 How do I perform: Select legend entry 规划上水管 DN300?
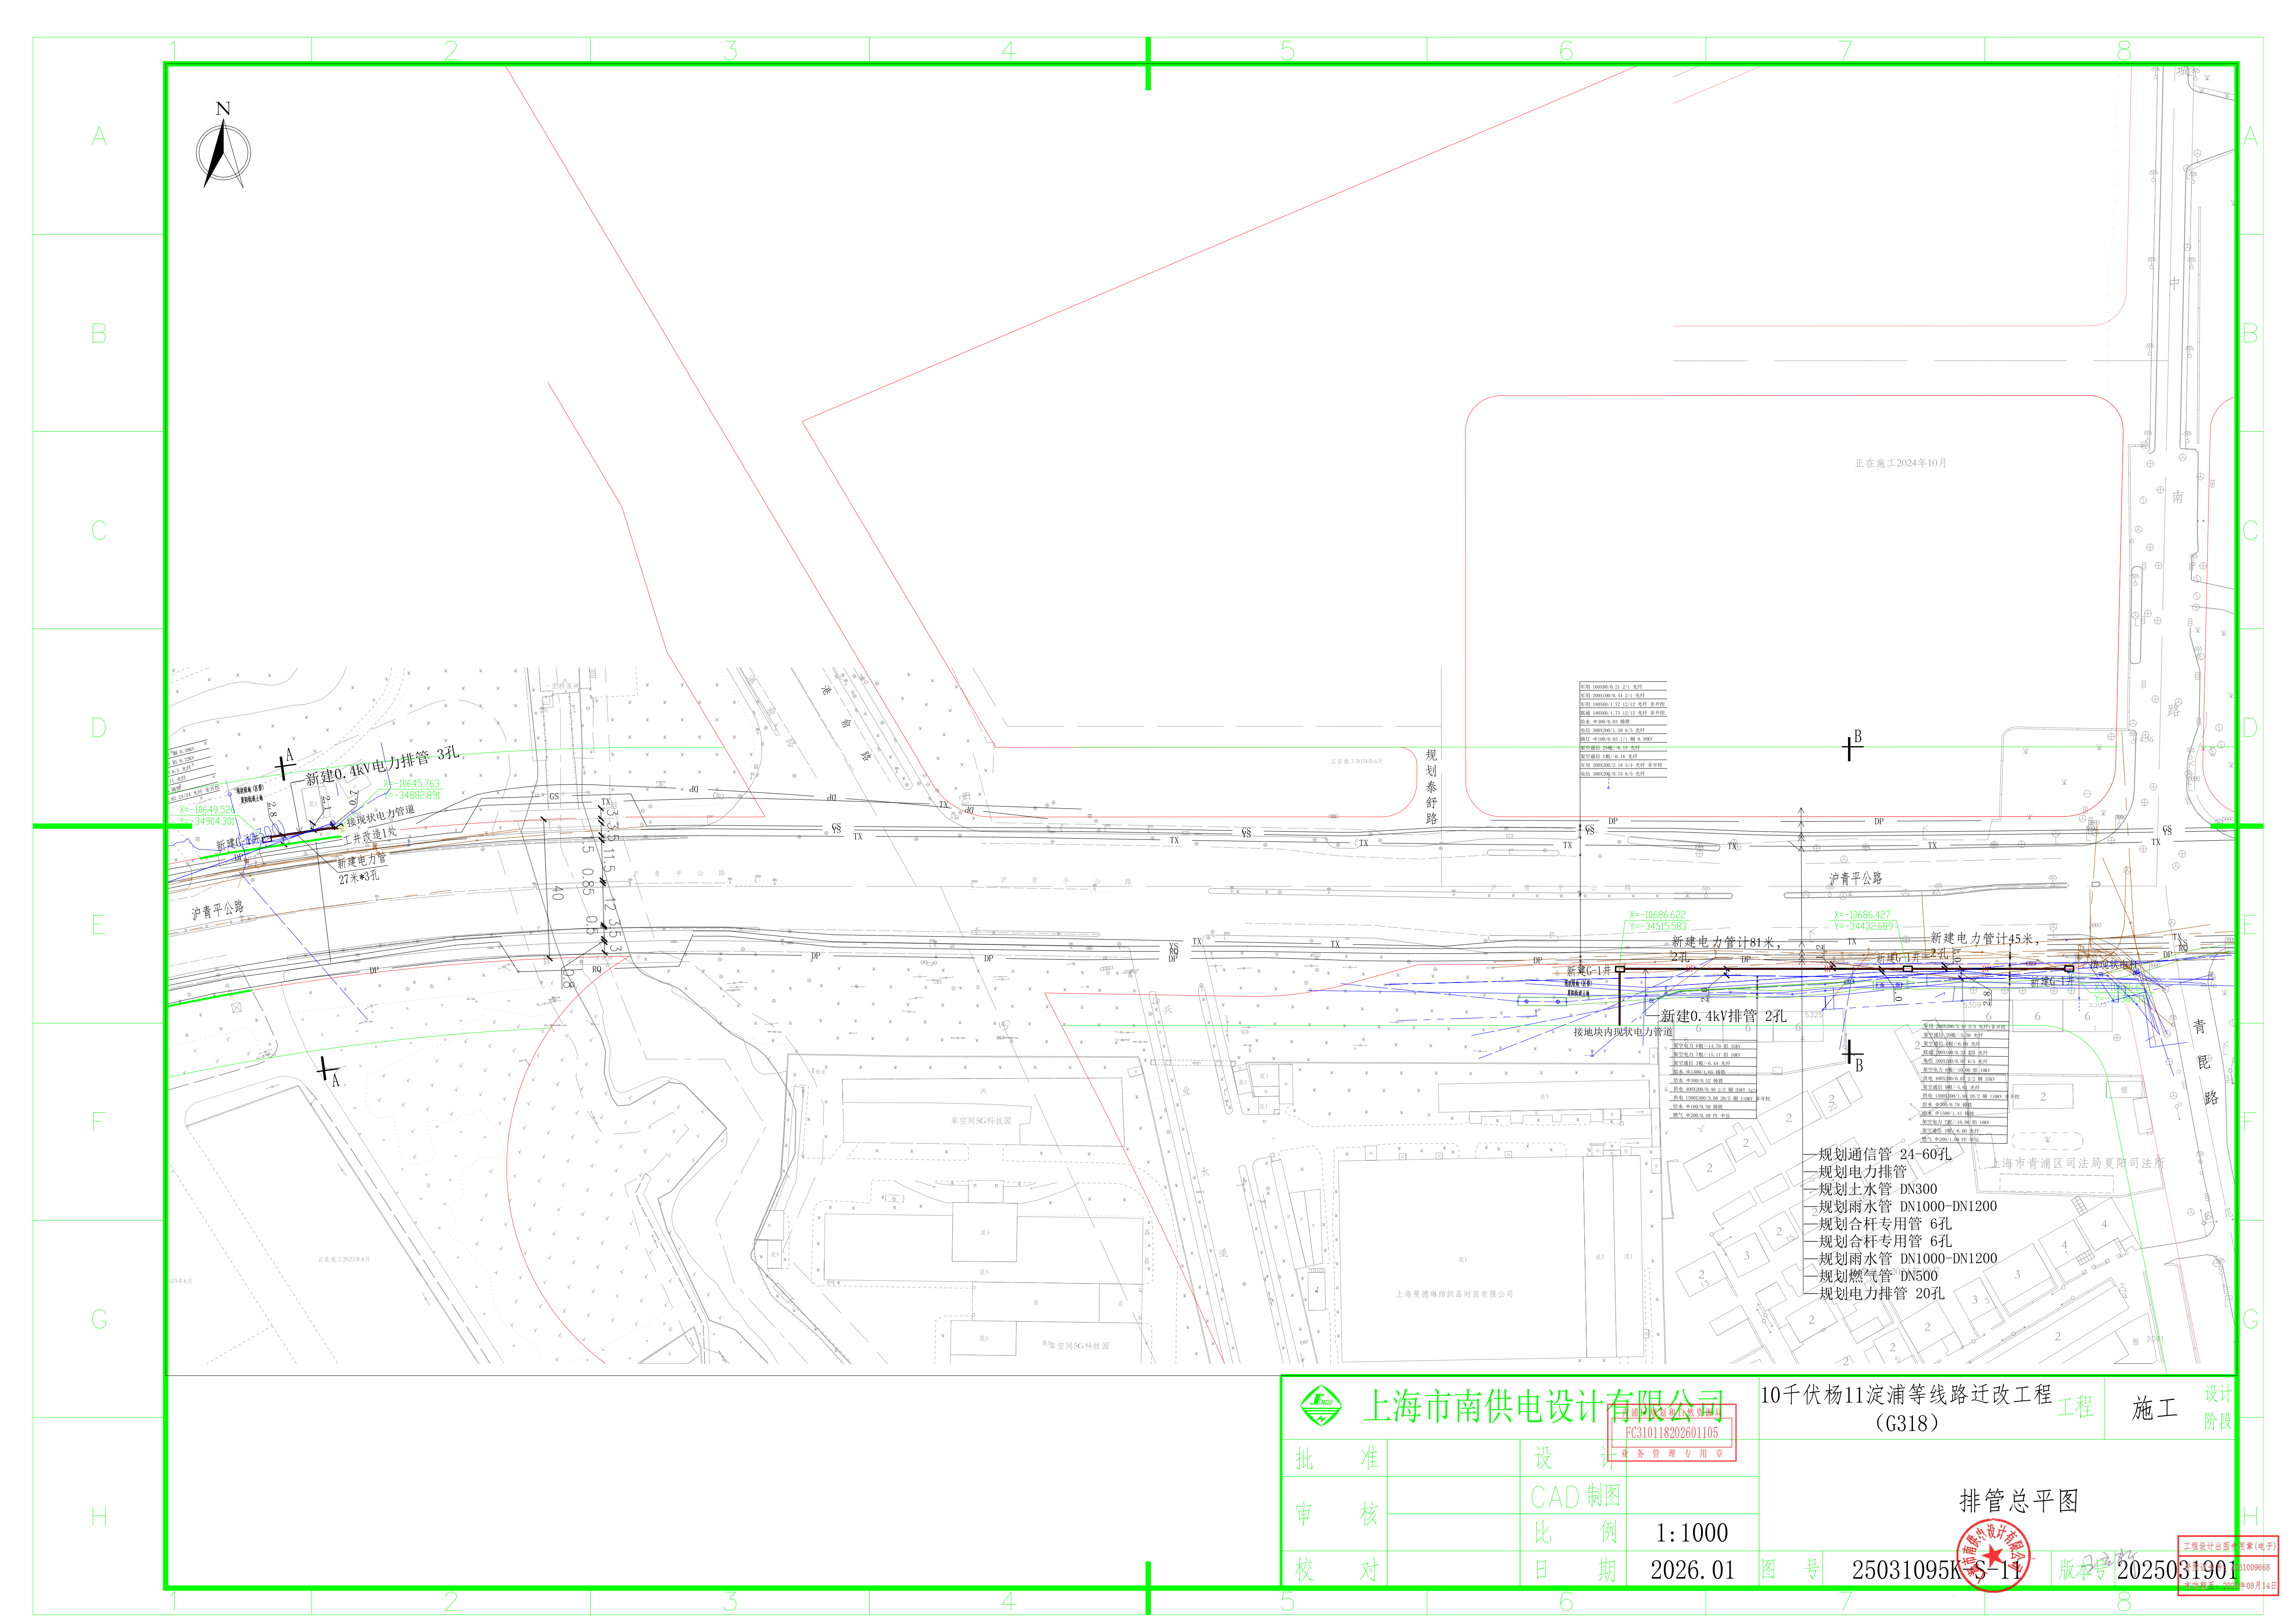point(1878,1189)
